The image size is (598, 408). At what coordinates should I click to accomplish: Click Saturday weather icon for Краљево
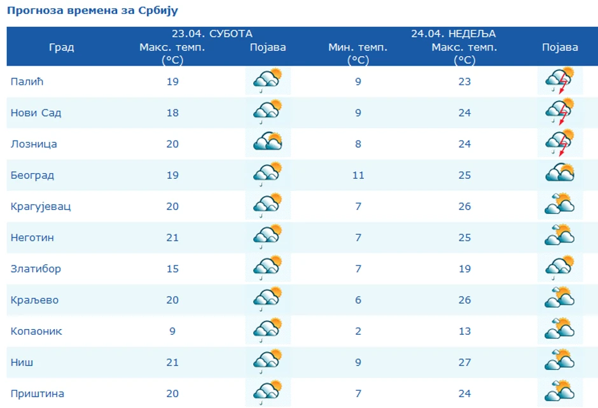pyautogui.click(x=267, y=300)
